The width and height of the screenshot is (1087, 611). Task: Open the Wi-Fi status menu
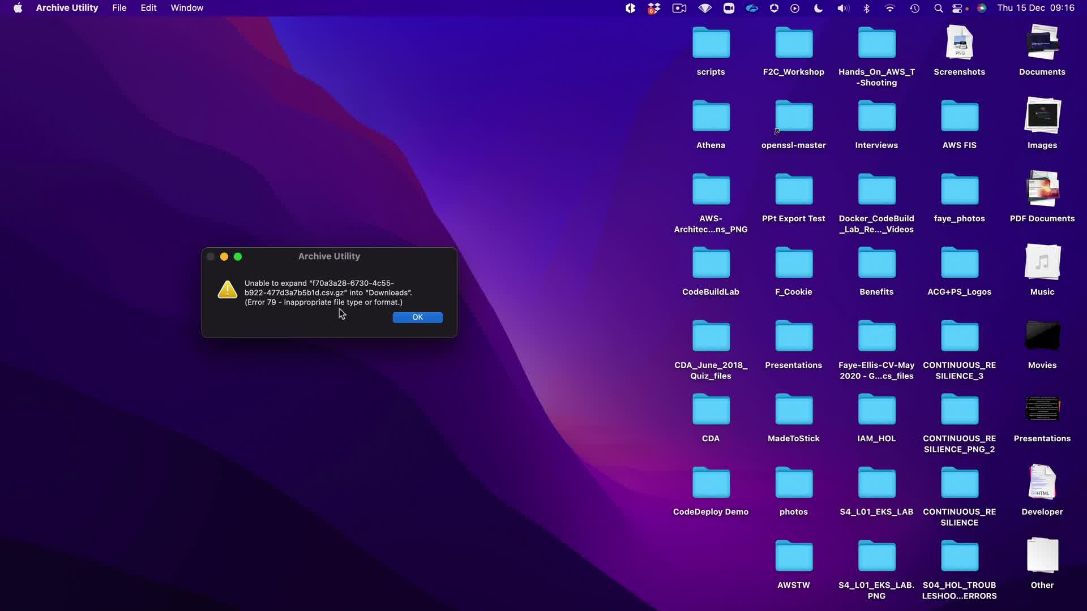point(890,8)
